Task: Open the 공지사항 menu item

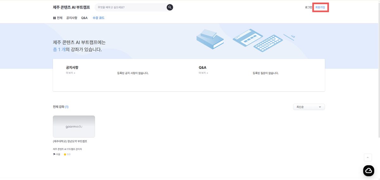Action: pos(72,18)
